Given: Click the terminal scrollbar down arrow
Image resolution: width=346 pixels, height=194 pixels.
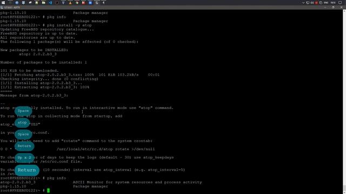Looking at the screenshot, I should 344,192.
